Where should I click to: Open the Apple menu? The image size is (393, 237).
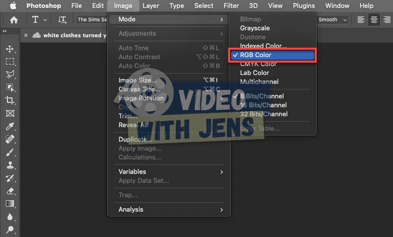point(13,5)
